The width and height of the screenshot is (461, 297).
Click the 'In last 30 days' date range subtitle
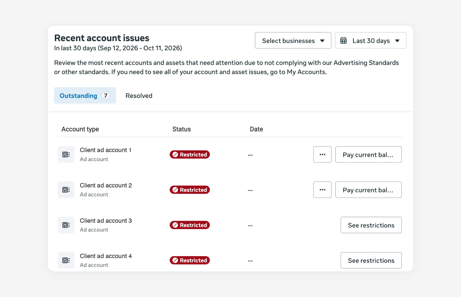click(118, 48)
